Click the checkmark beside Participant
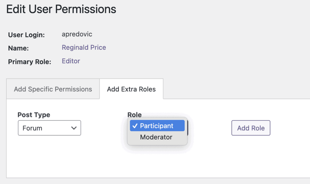The height and width of the screenshot is (184, 310). pyautogui.click(x=135, y=125)
